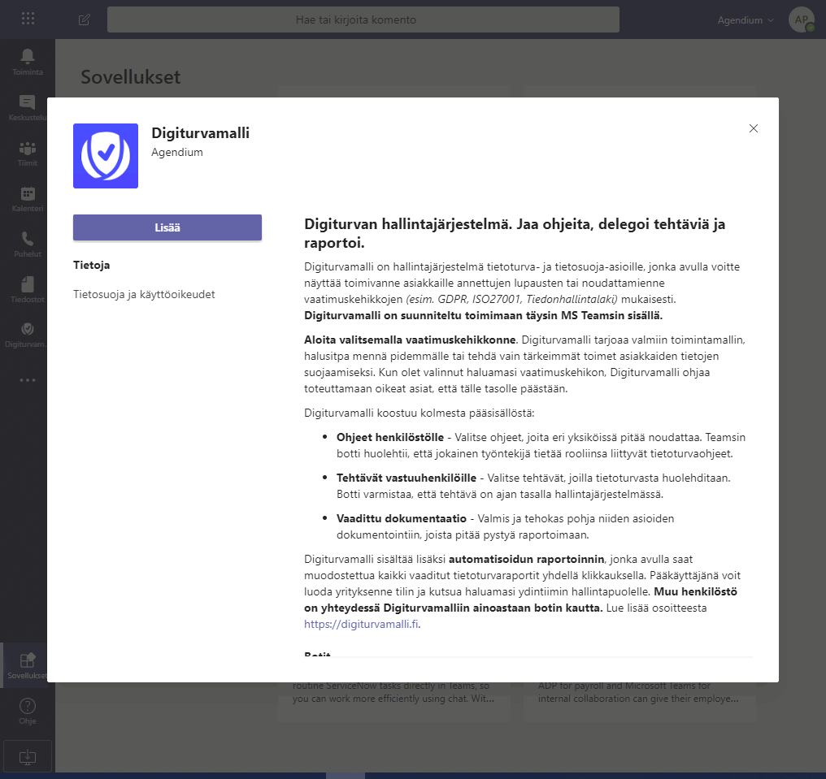
Task: Open Ohje help in sidebar
Action: coord(28,711)
